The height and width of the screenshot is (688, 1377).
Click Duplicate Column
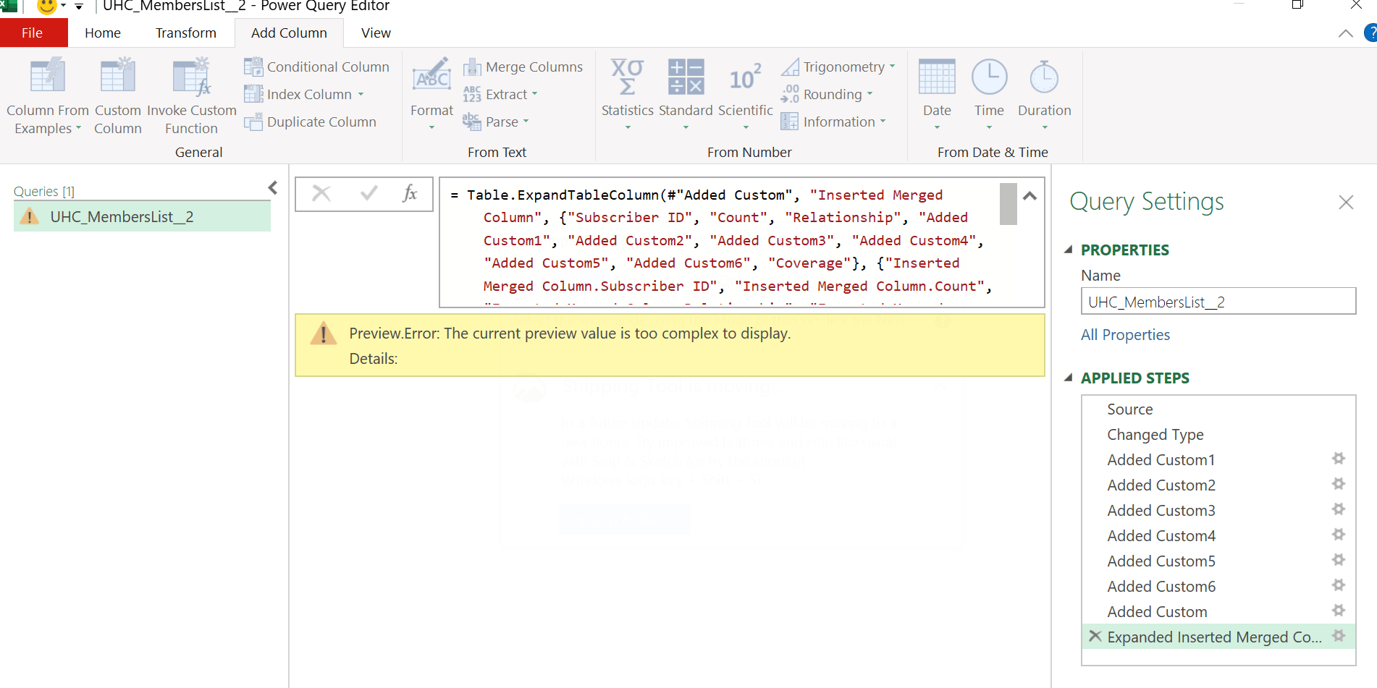click(311, 122)
